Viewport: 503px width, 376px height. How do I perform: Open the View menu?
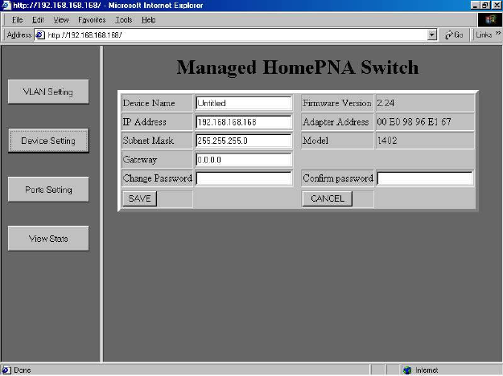point(61,19)
